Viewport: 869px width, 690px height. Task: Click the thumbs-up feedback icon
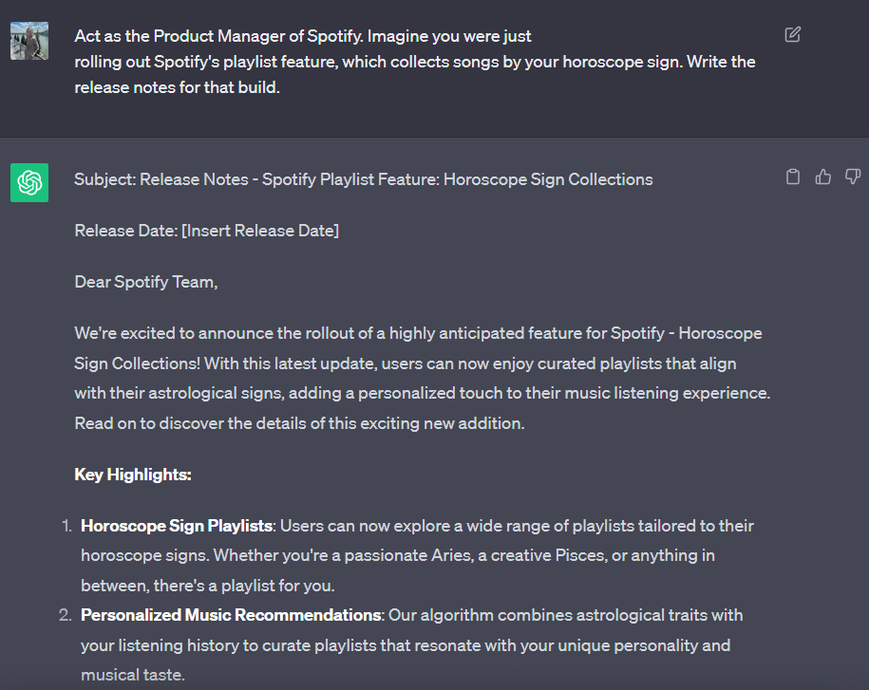tap(822, 177)
